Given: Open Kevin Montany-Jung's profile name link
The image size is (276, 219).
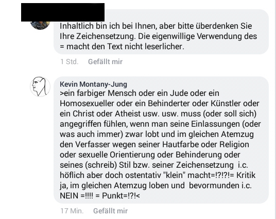Looking at the screenshot, I should click(93, 84).
